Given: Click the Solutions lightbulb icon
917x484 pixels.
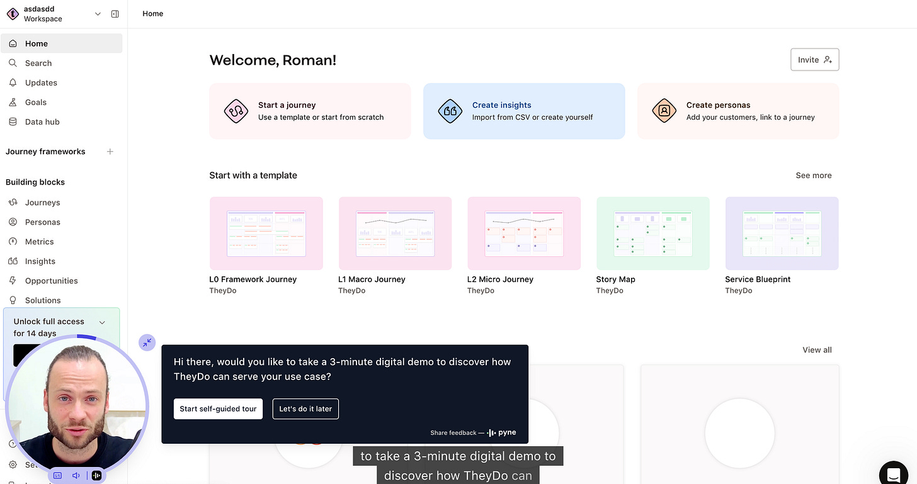Looking at the screenshot, I should pos(13,300).
